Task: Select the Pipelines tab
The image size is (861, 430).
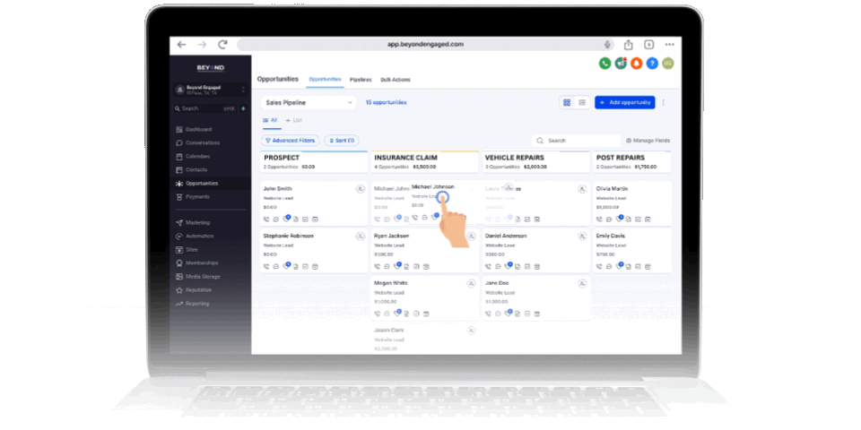Action: click(x=361, y=80)
